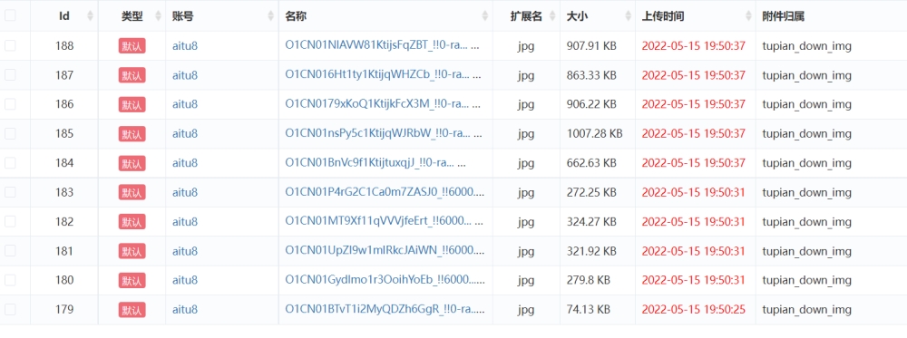Click the 默认 badge in row 185
The height and width of the screenshot is (338, 907).
[x=132, y=133]
